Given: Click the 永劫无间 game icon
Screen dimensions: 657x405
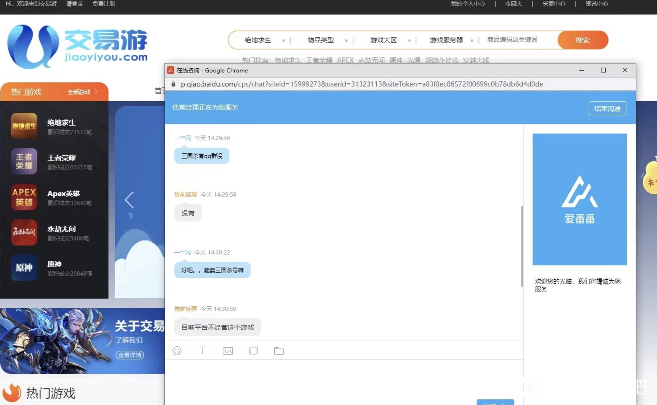Looking at the screenshot, I should [24, 232].
